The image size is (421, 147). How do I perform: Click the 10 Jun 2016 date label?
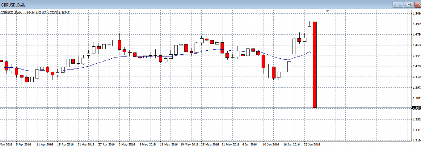(x=270, y=144)
